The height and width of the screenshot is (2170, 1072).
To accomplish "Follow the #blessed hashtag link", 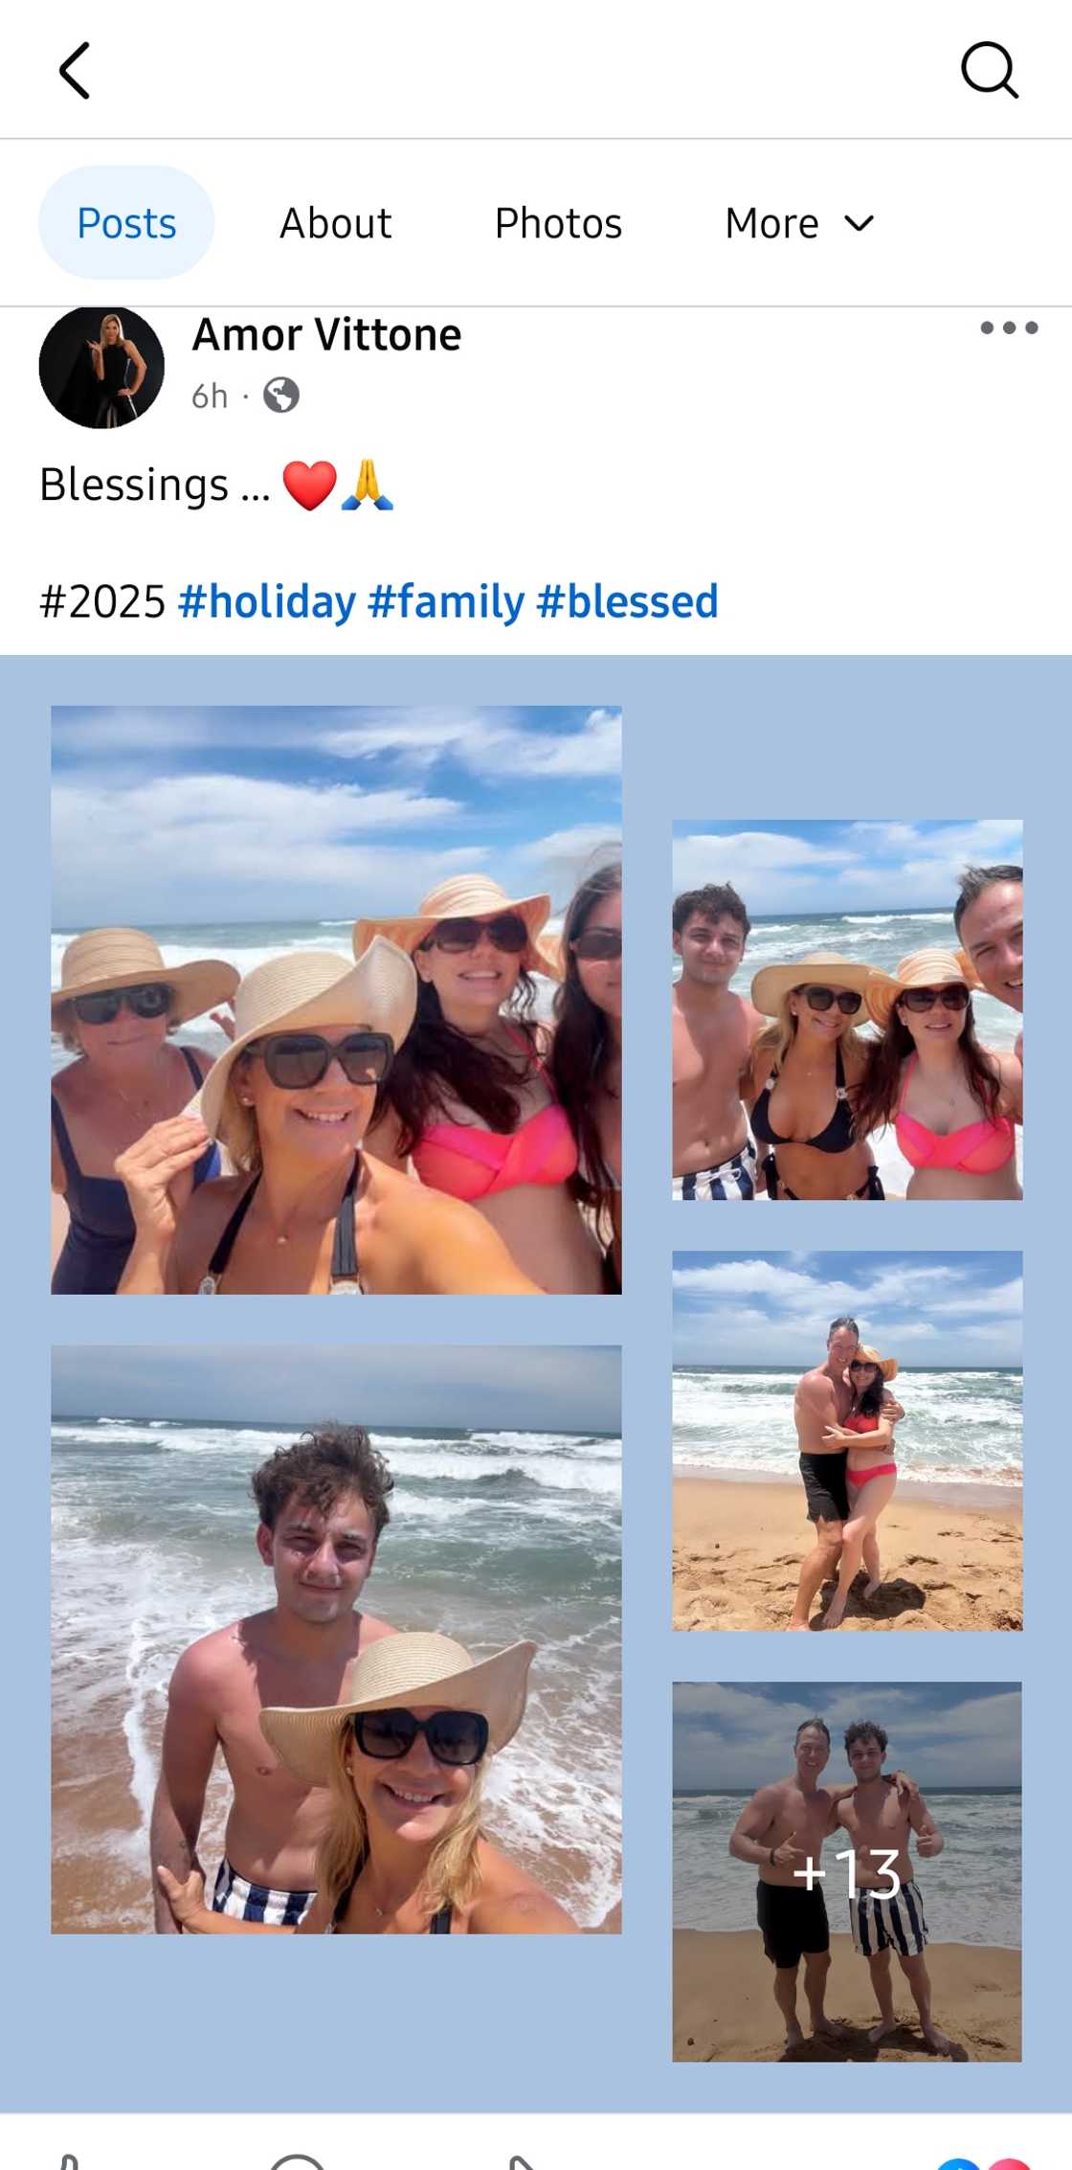I will point(627,601).
